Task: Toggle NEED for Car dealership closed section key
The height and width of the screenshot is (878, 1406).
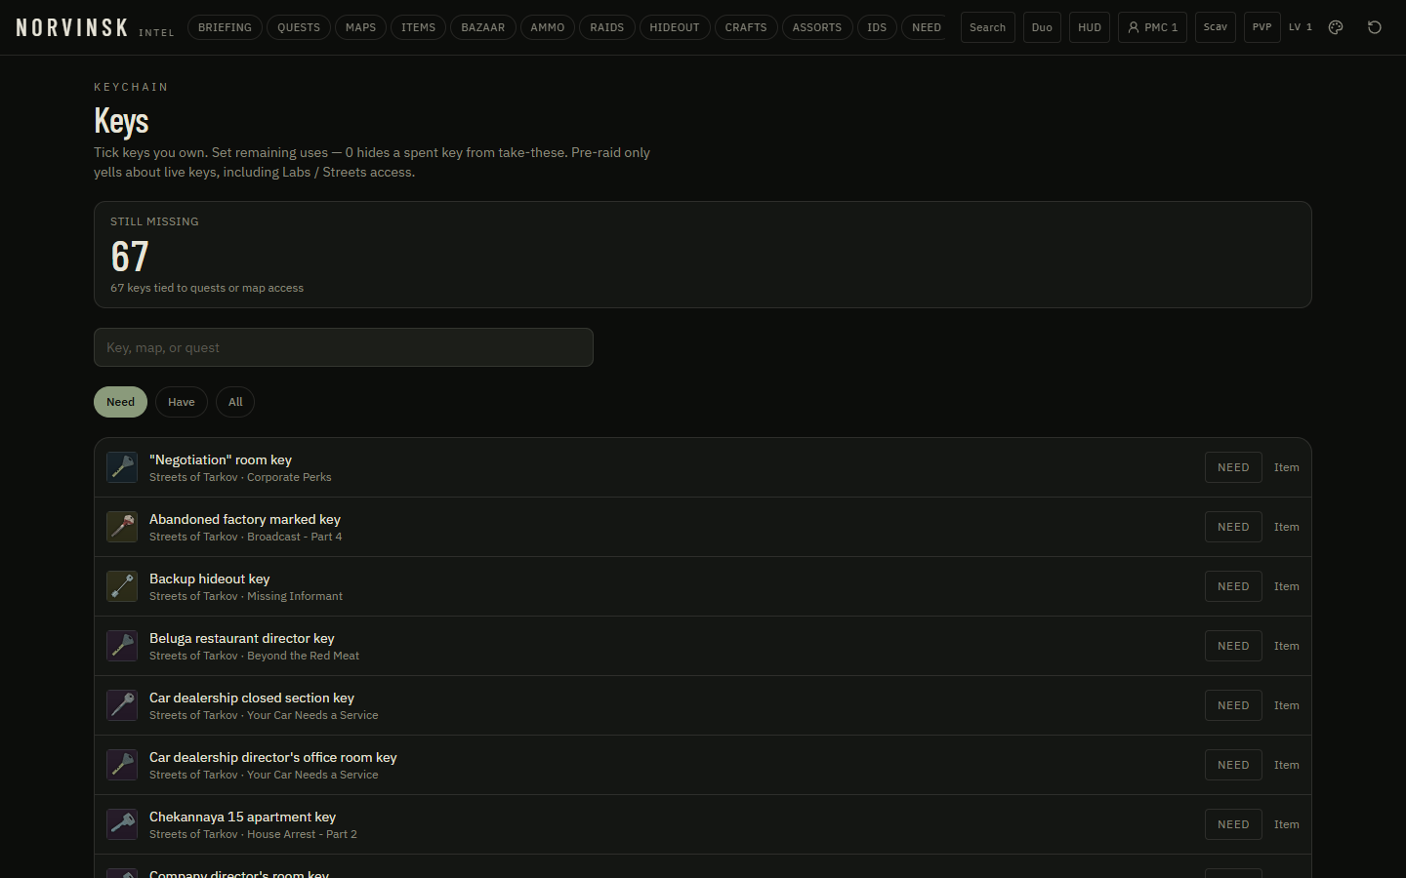Action: (1233, 705)
